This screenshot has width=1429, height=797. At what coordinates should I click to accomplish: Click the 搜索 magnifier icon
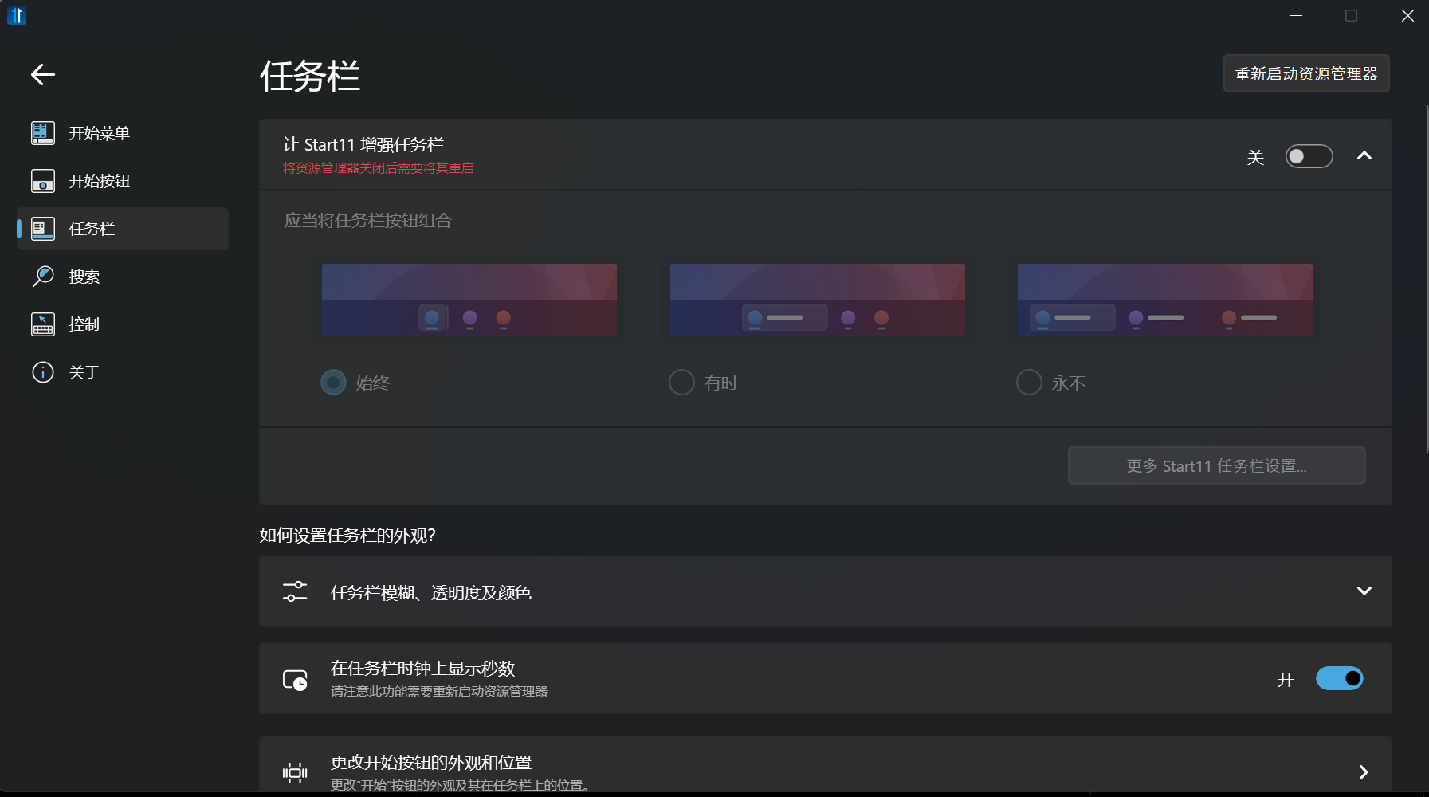click(x=43, y=277)
